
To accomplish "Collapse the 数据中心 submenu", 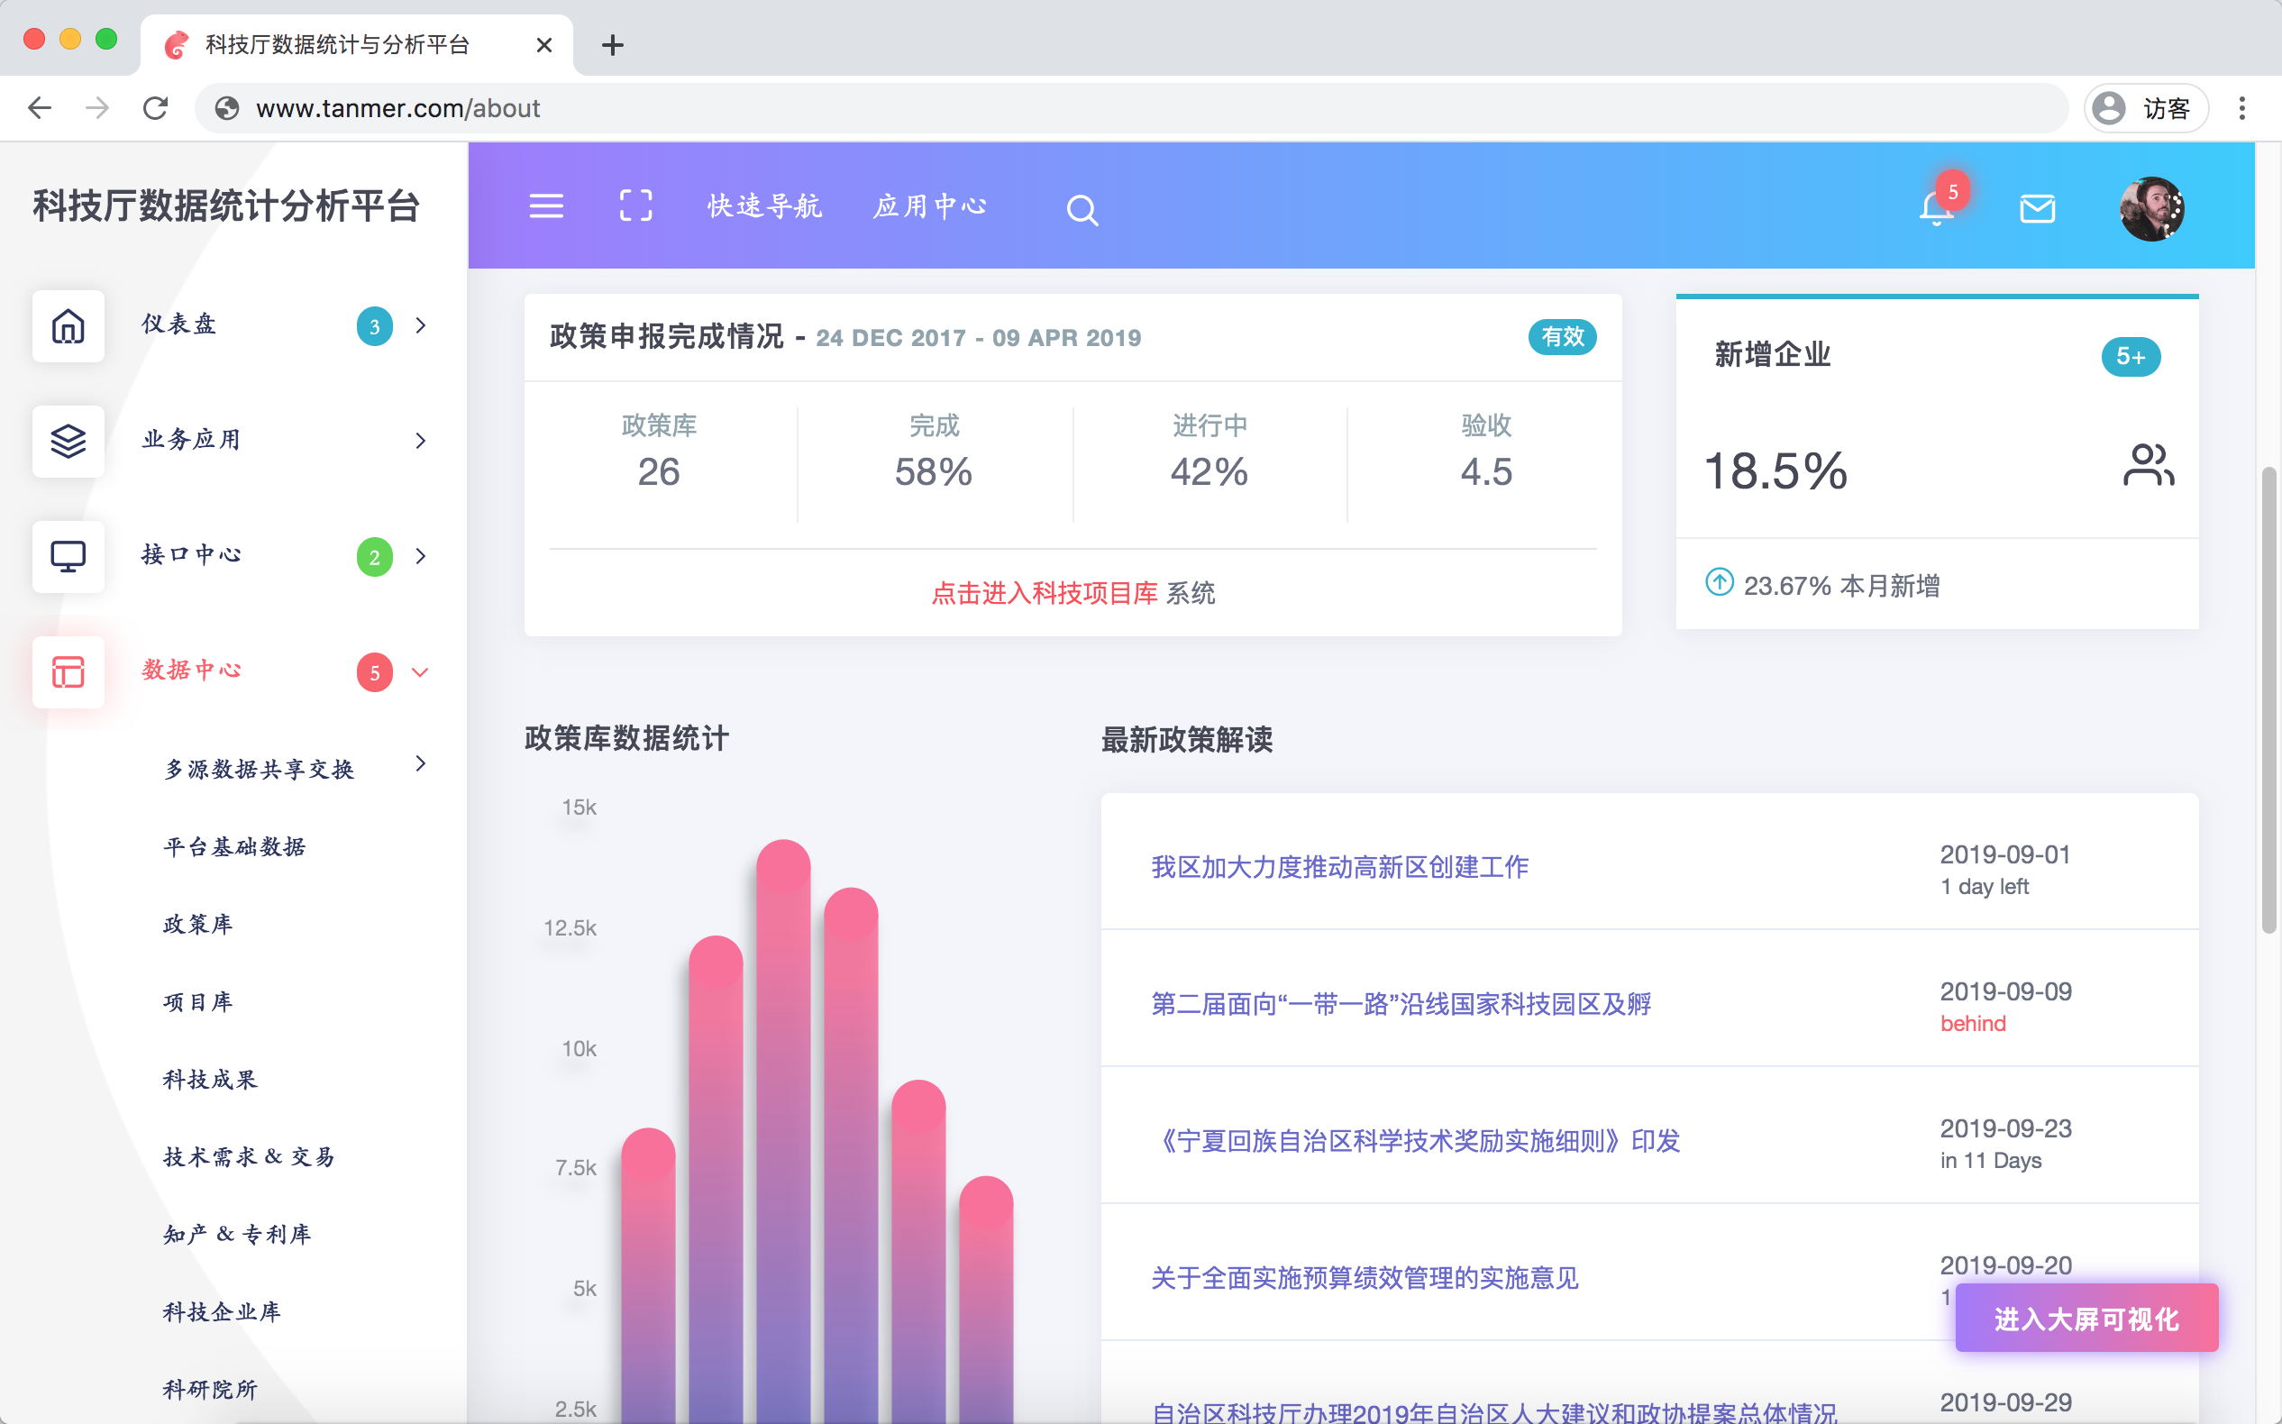I will pyautogui.click(x=420, y=672).
